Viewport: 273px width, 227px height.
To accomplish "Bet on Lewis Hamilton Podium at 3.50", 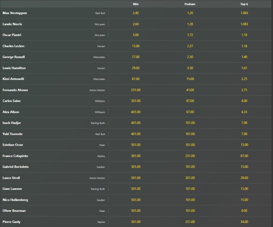I will [x=190, y=68].
